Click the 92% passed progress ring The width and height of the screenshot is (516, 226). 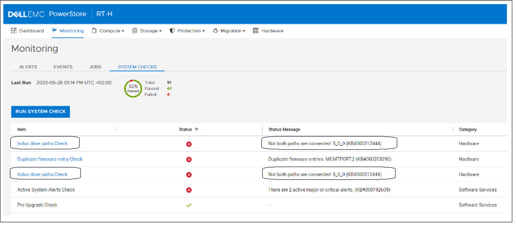pos(133,89)
